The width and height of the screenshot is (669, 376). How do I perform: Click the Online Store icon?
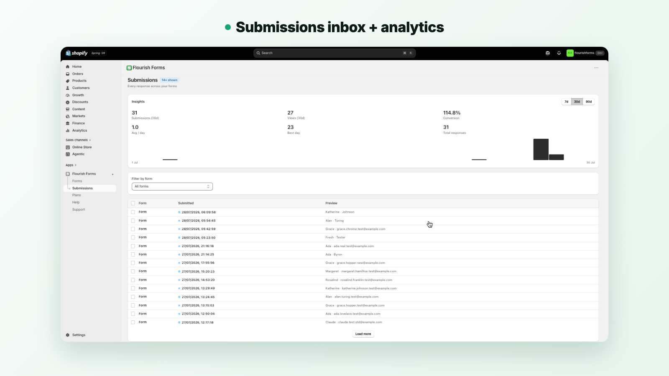coord(68,147)
